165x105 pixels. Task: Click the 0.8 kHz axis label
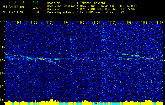(x=2, y=73)
